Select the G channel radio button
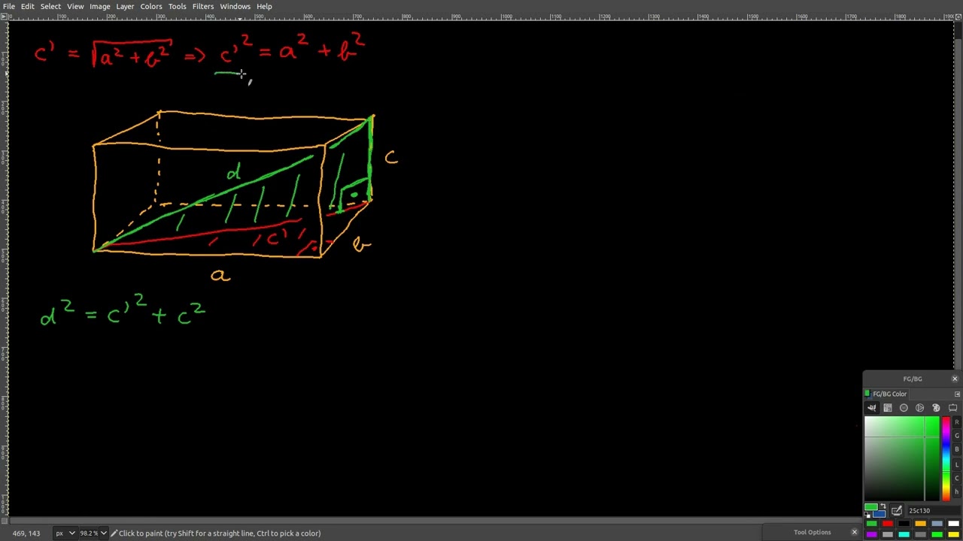The height and width of the screenshot is (541, 963). tap(957, 436)
